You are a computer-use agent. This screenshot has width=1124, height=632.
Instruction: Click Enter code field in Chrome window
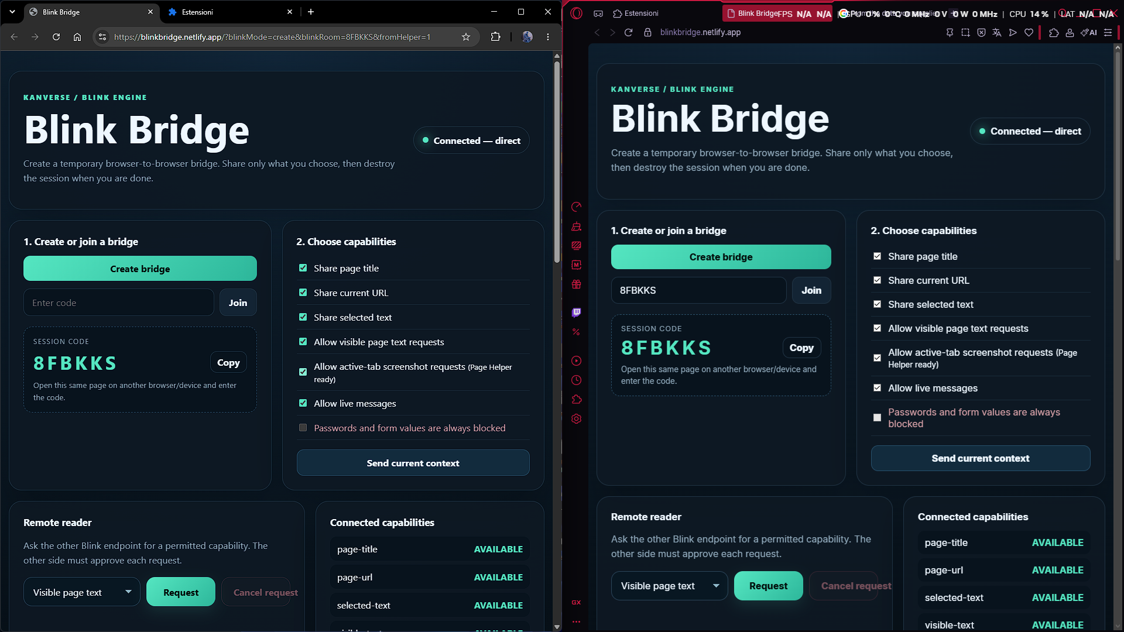pyautogui.click(x=119, y=303)
